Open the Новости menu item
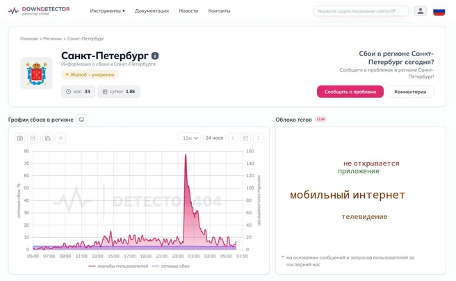This screenshot has height=281, width=456. pos(188,10)
